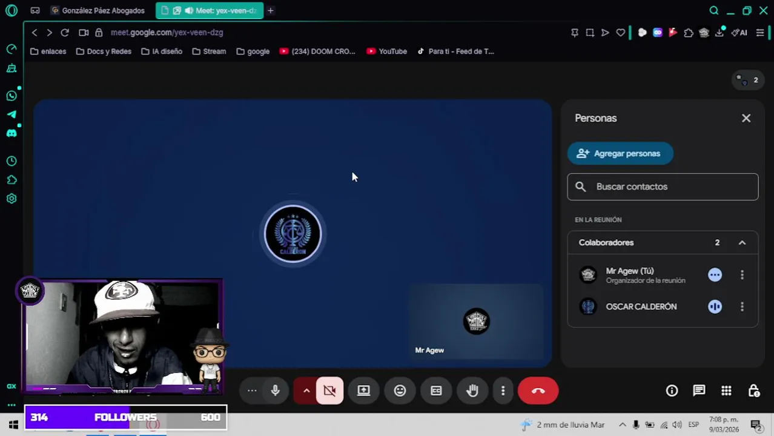Open the DOOM CRO... YouTube bookmark
This screenshot has height=436, width=774.
tap(317, 51)
